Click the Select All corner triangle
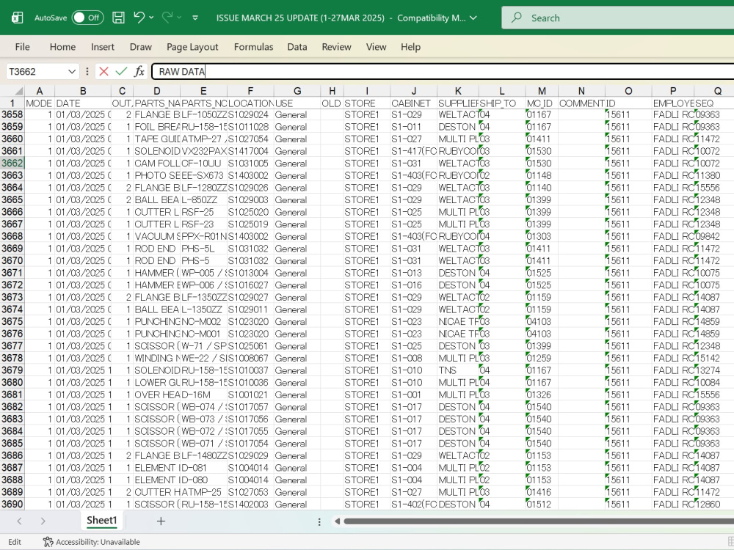The width and height of the screenshot is (734, 550). (x=18, y=91)
